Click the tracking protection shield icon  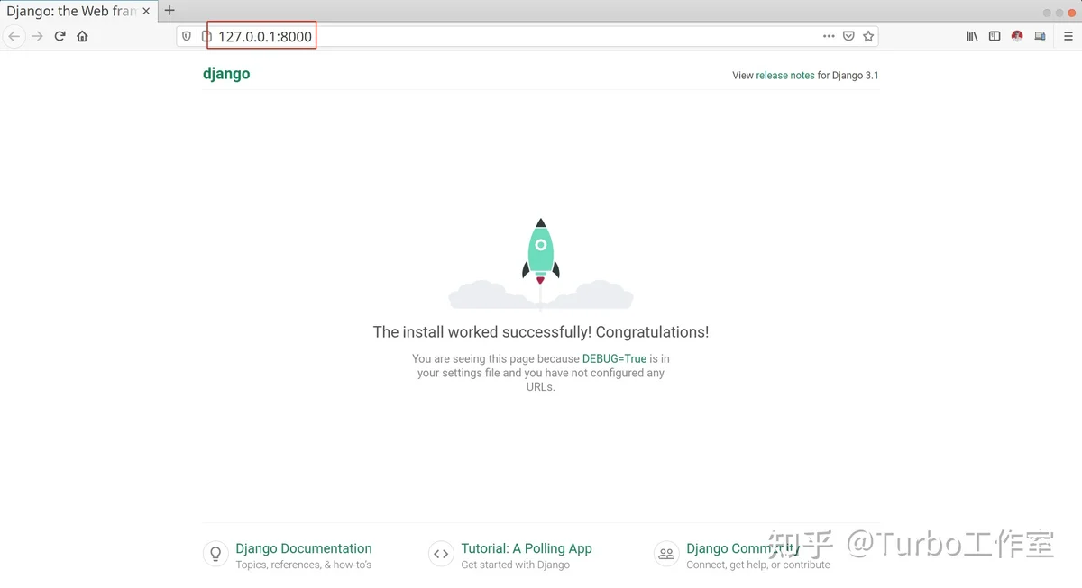tap(187, 36)
